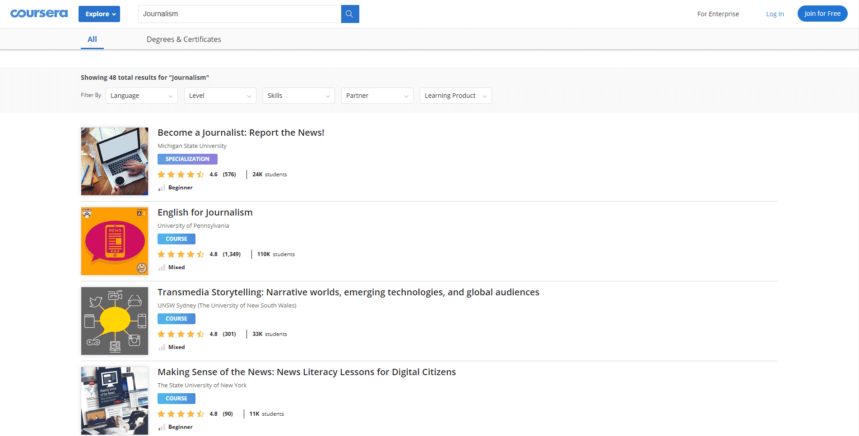Open Transmedia Storytelling course title
The width and height of the screenshot is (859, 436).
pyautogui.click(x=348, y=292)
